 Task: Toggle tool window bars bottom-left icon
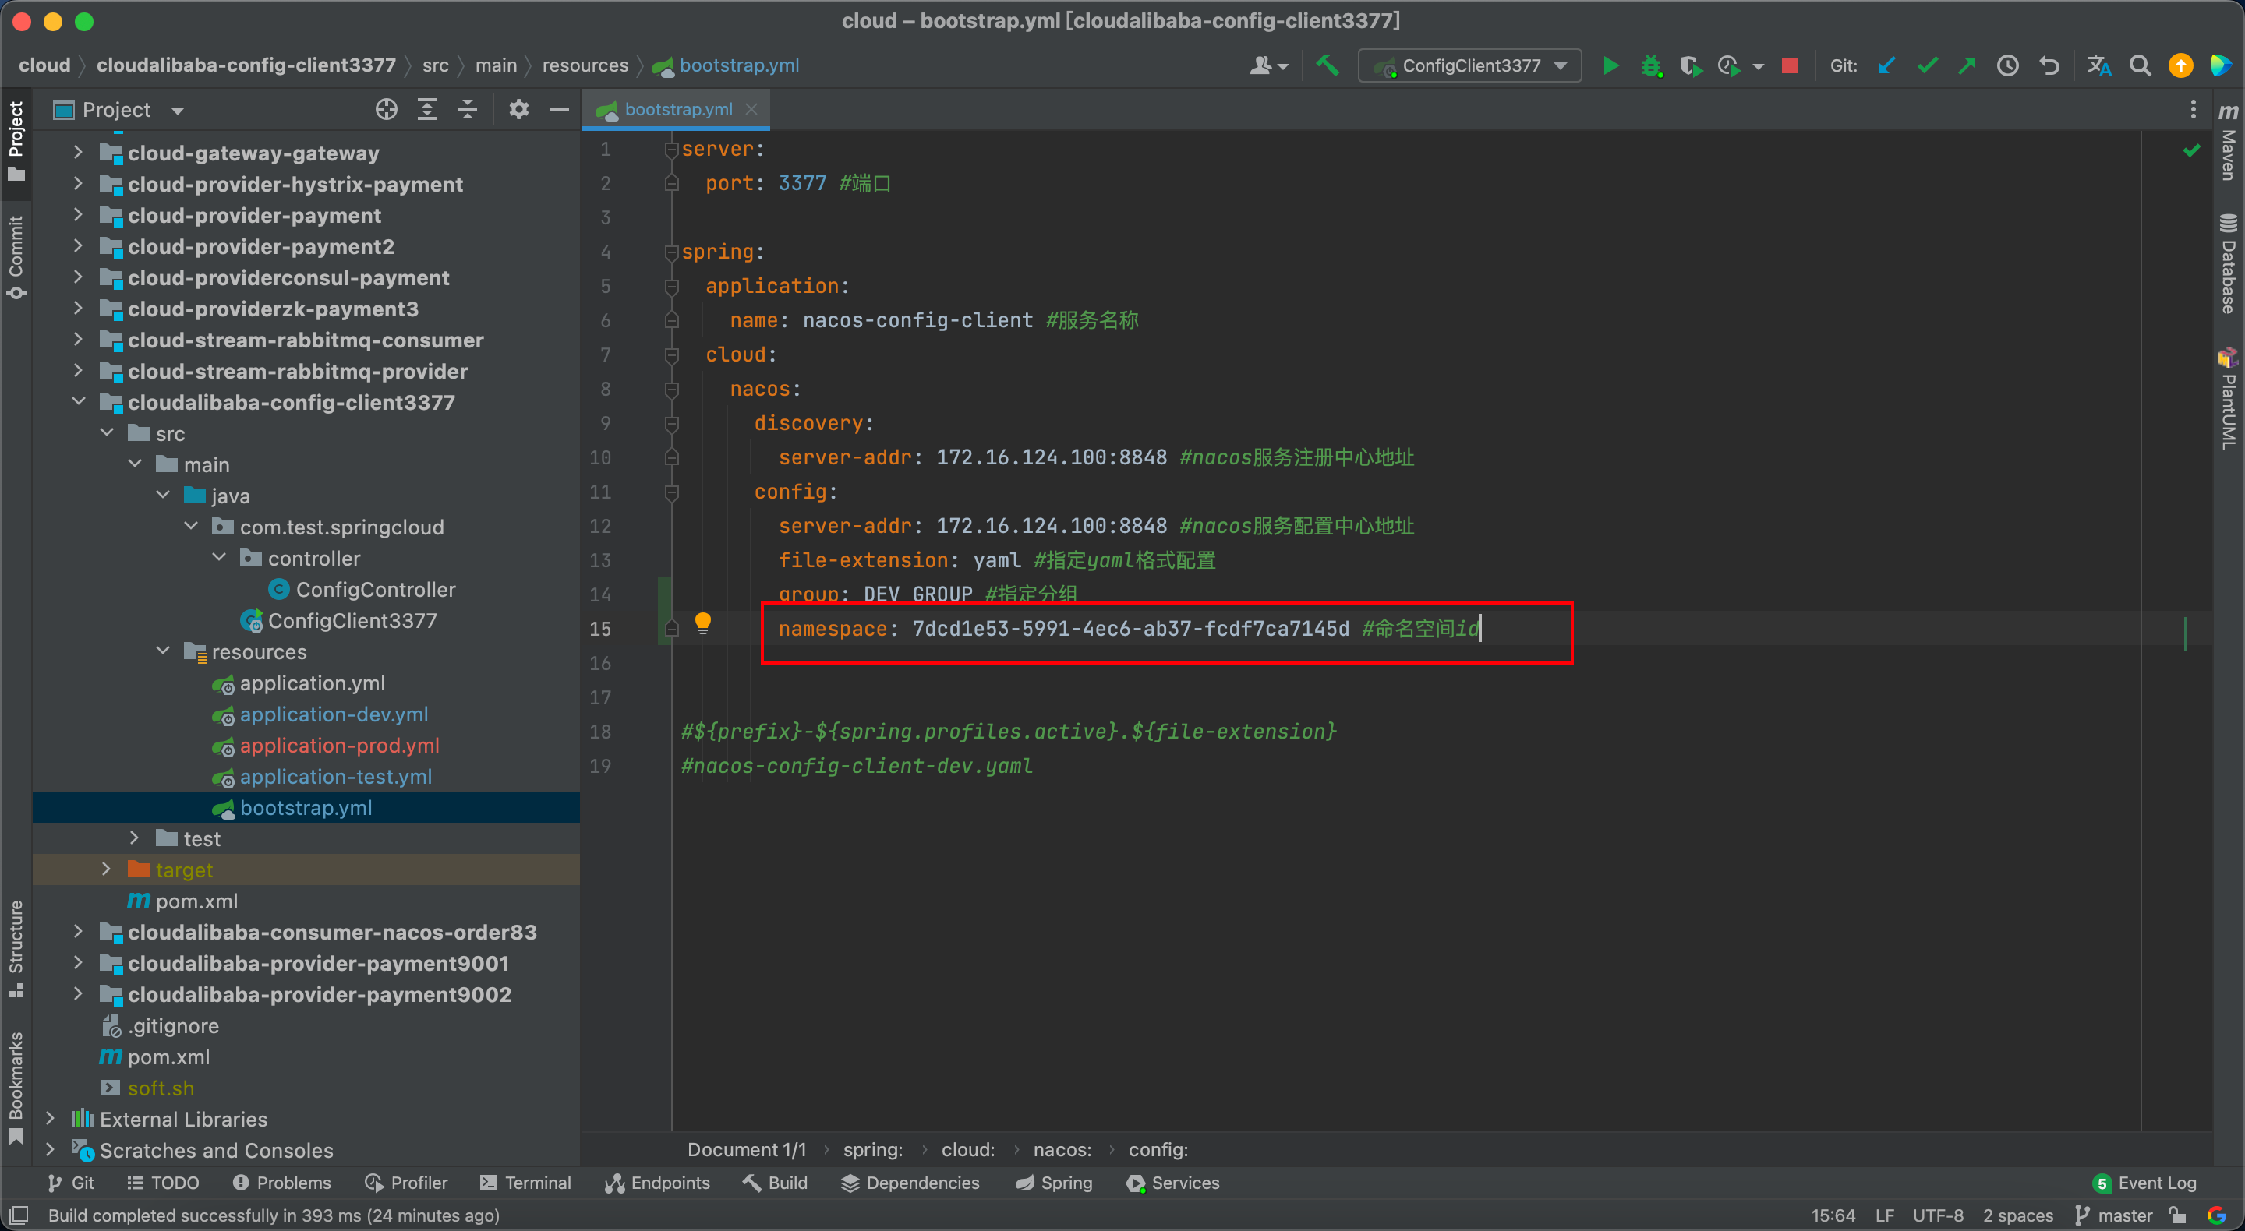(x=19, y=1215)
